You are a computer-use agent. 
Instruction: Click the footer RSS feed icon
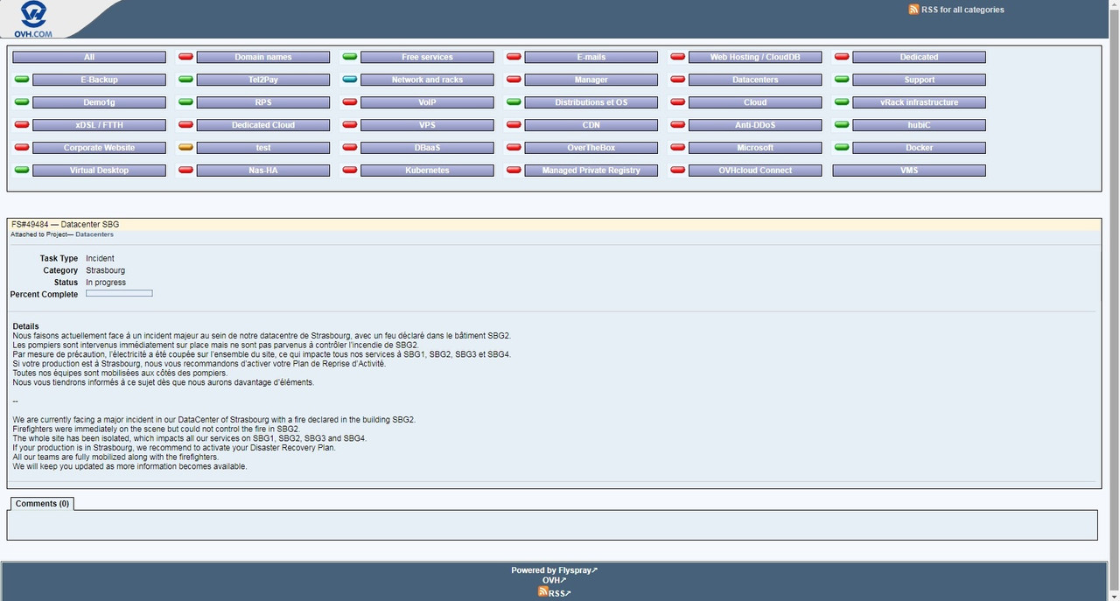[543, 592]
